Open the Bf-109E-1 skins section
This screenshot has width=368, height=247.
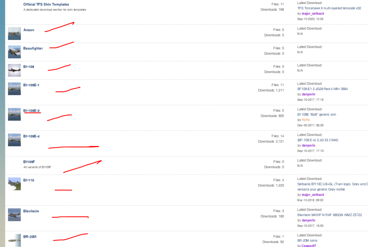pyautogui.click(x=31, y=85)
